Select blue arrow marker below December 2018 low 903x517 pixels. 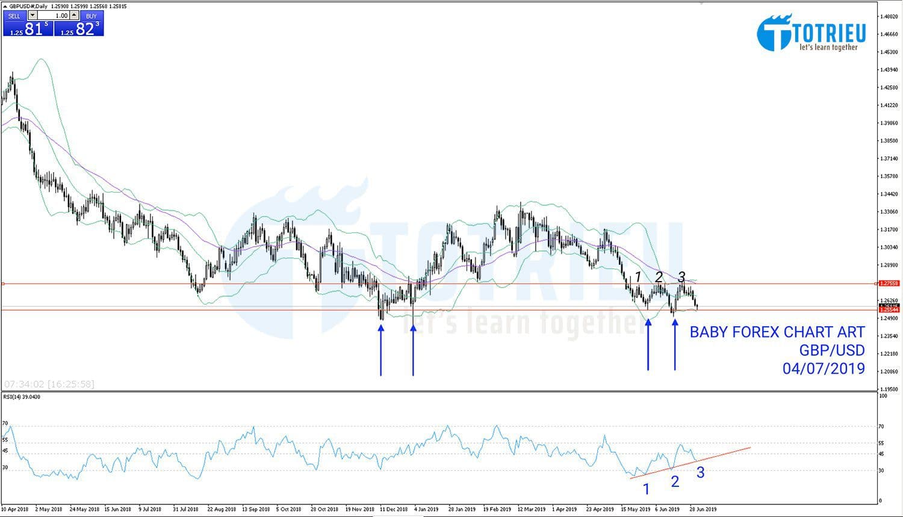tap(381, 349)
